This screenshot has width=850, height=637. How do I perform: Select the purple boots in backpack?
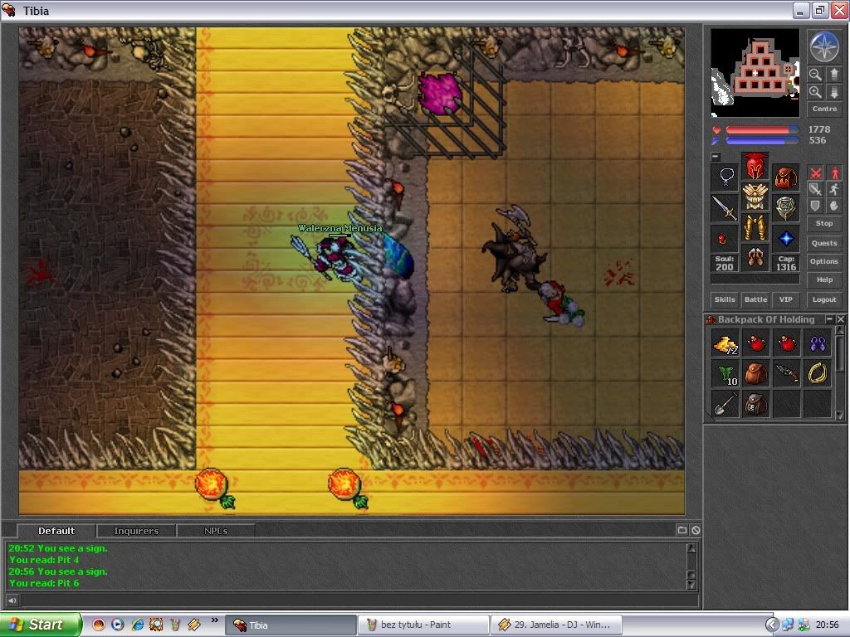(x=818, y=344)
